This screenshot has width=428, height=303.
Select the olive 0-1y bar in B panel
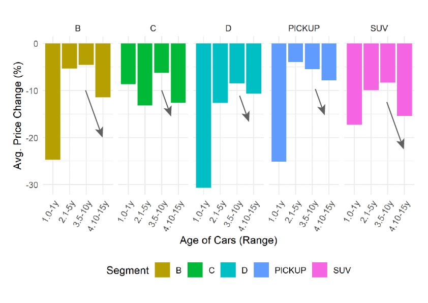click(x=53, y=101)
